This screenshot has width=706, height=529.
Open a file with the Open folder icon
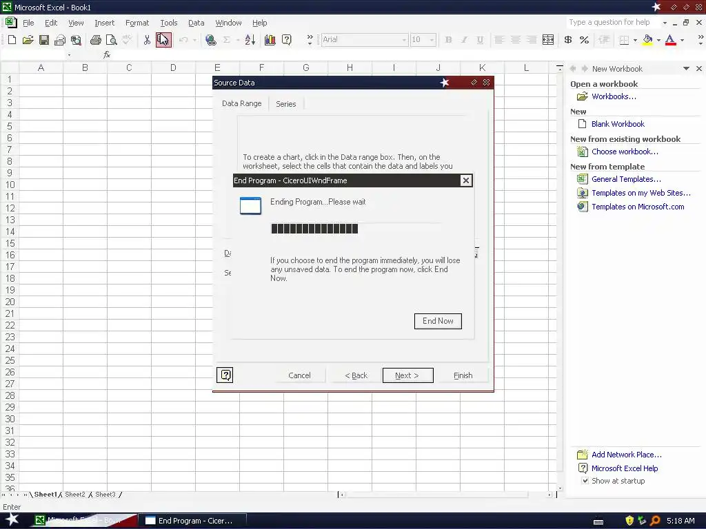click(x=28, y=39)
